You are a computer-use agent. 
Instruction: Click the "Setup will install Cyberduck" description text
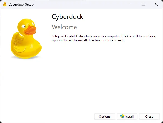[104, 38]
